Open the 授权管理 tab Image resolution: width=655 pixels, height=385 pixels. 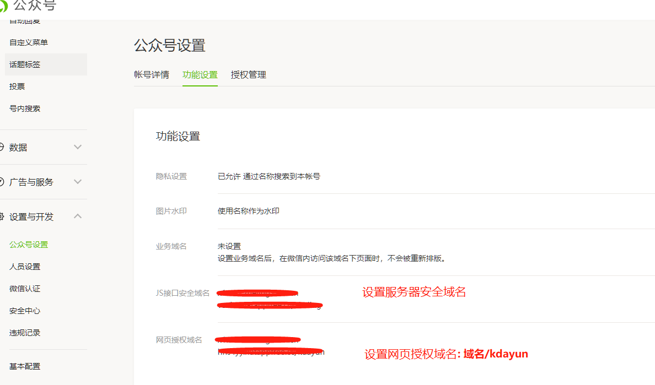(x=248, y=75)
